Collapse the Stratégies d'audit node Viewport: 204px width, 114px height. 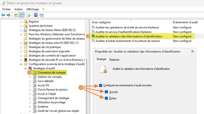coord(25,68)
